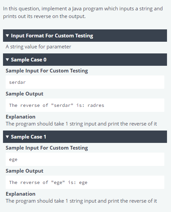Click Explanation heading in Sample Case 0

pos(21,117)
